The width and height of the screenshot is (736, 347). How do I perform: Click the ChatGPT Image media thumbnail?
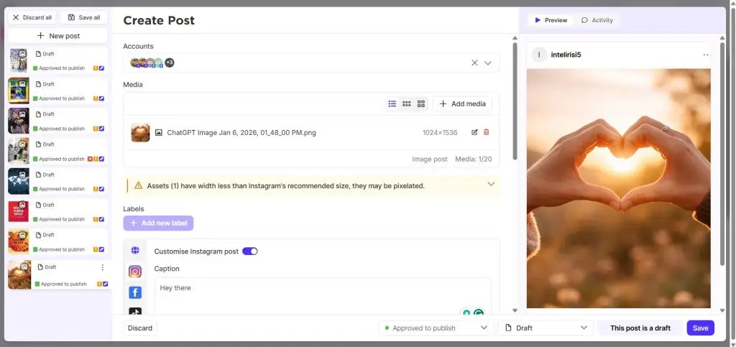point(140,133)
